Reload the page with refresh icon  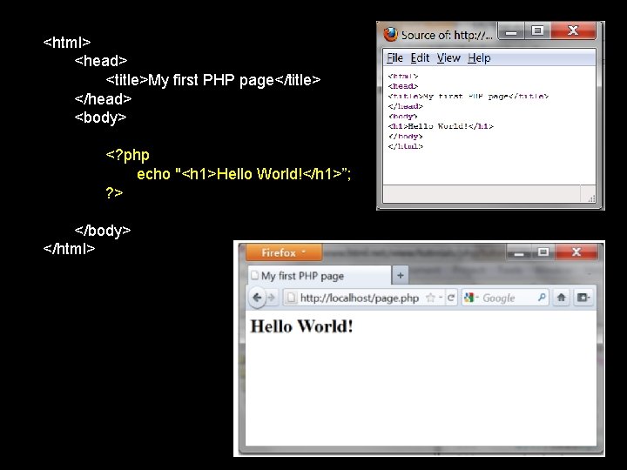[451, 298]
